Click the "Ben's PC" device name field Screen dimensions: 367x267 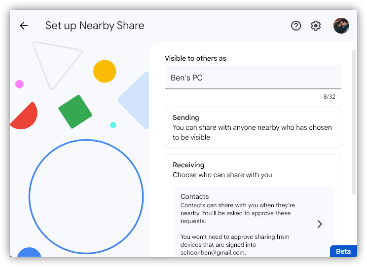[x=253, y=77]
